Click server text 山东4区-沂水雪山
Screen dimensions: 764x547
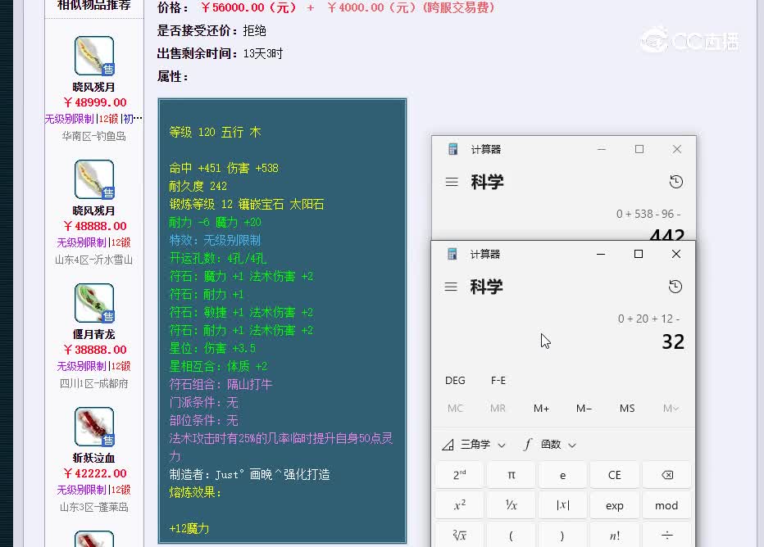[x=94, y=260]
